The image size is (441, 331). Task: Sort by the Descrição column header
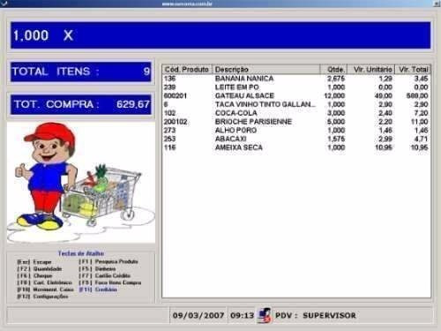pyautogui.click(x=265, y=70)
